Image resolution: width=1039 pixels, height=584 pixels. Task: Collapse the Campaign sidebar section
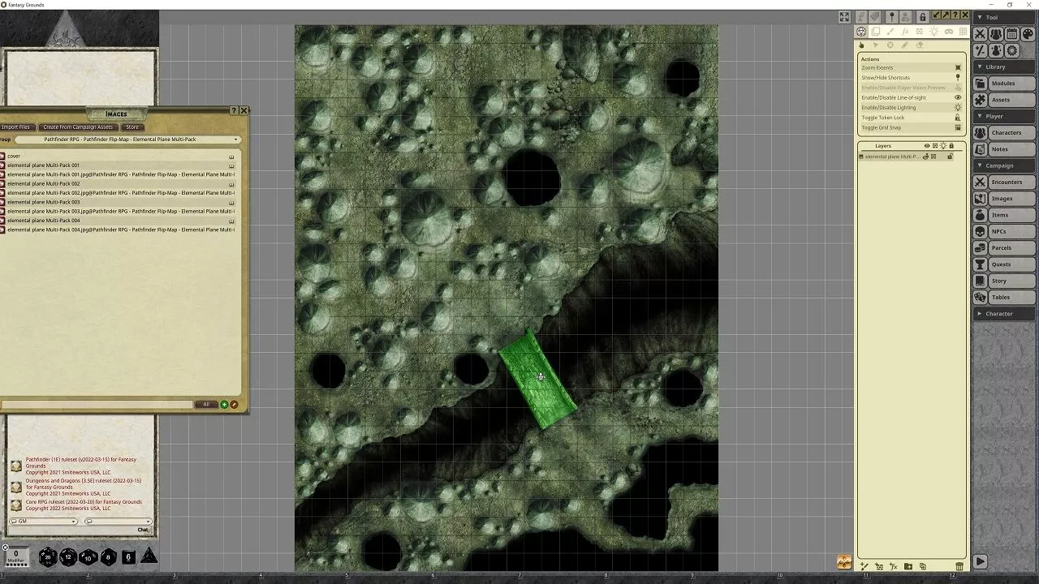tap(1005, 165)
